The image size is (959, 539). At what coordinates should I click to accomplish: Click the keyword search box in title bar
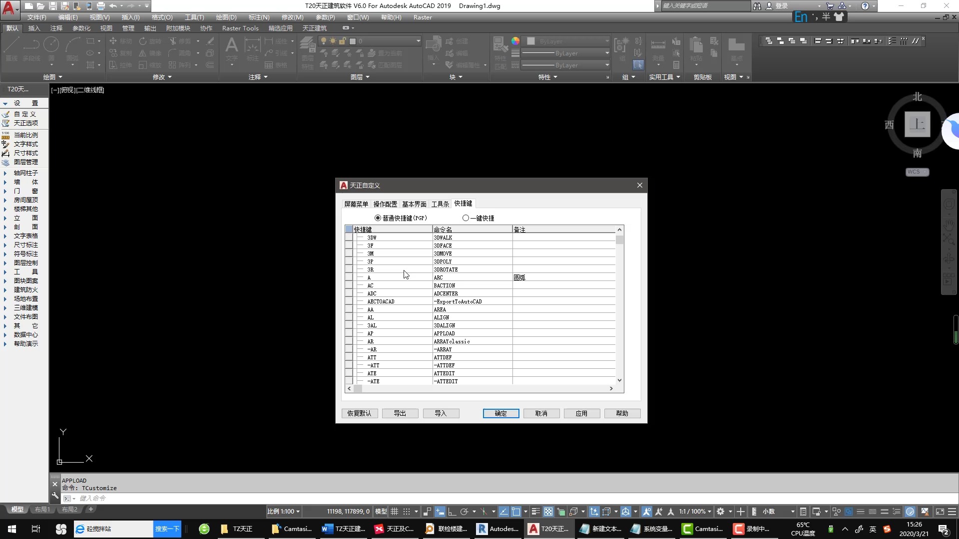coord(705,6)
